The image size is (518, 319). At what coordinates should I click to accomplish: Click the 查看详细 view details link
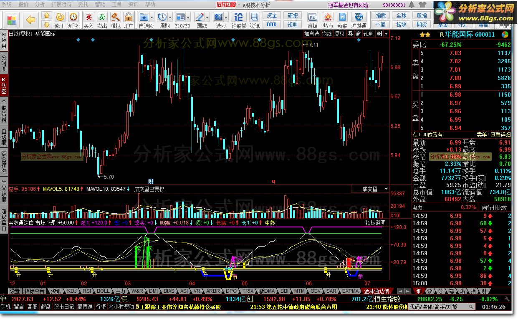coord(500,135)
